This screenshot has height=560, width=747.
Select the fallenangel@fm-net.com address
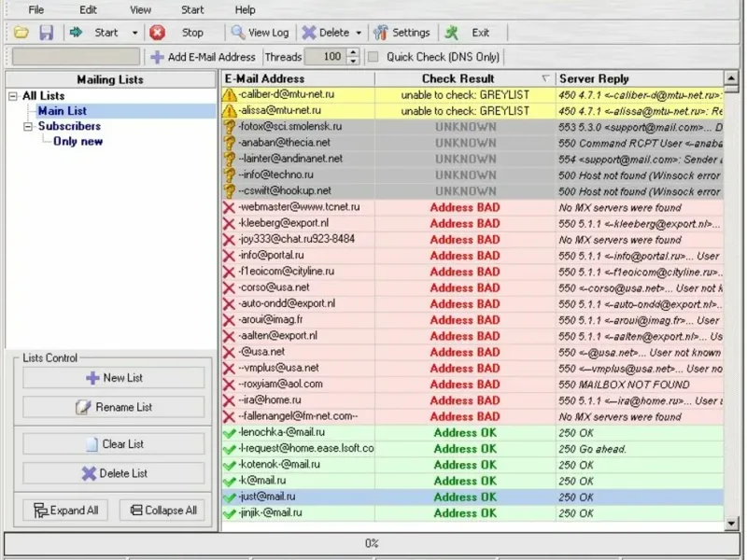point(298,416)
